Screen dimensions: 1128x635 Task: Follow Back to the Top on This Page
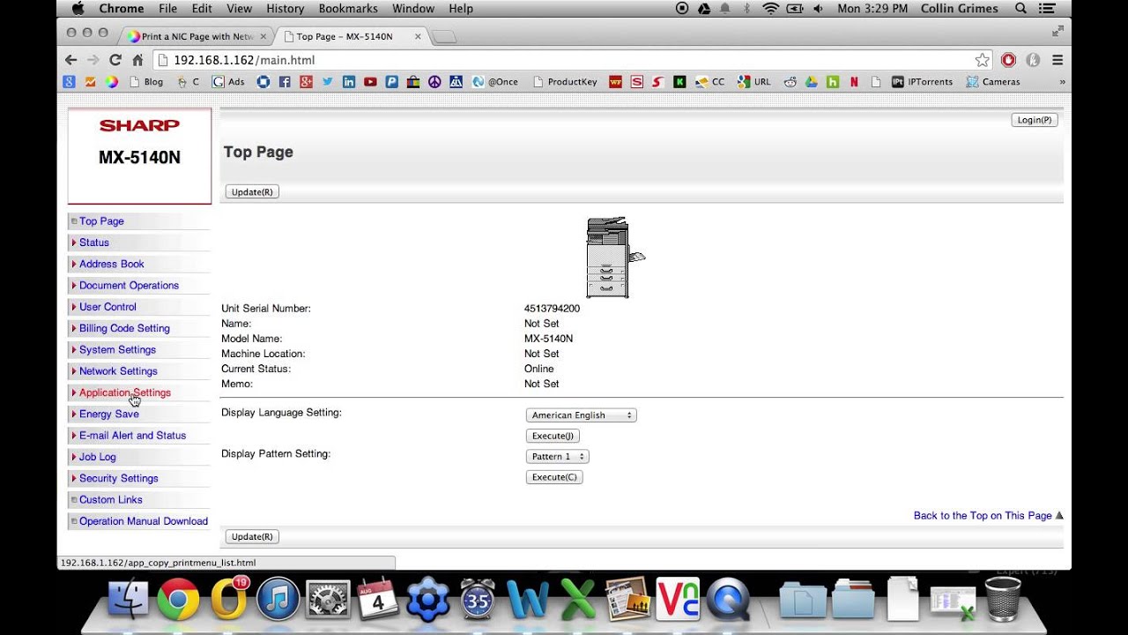(983, 516)
